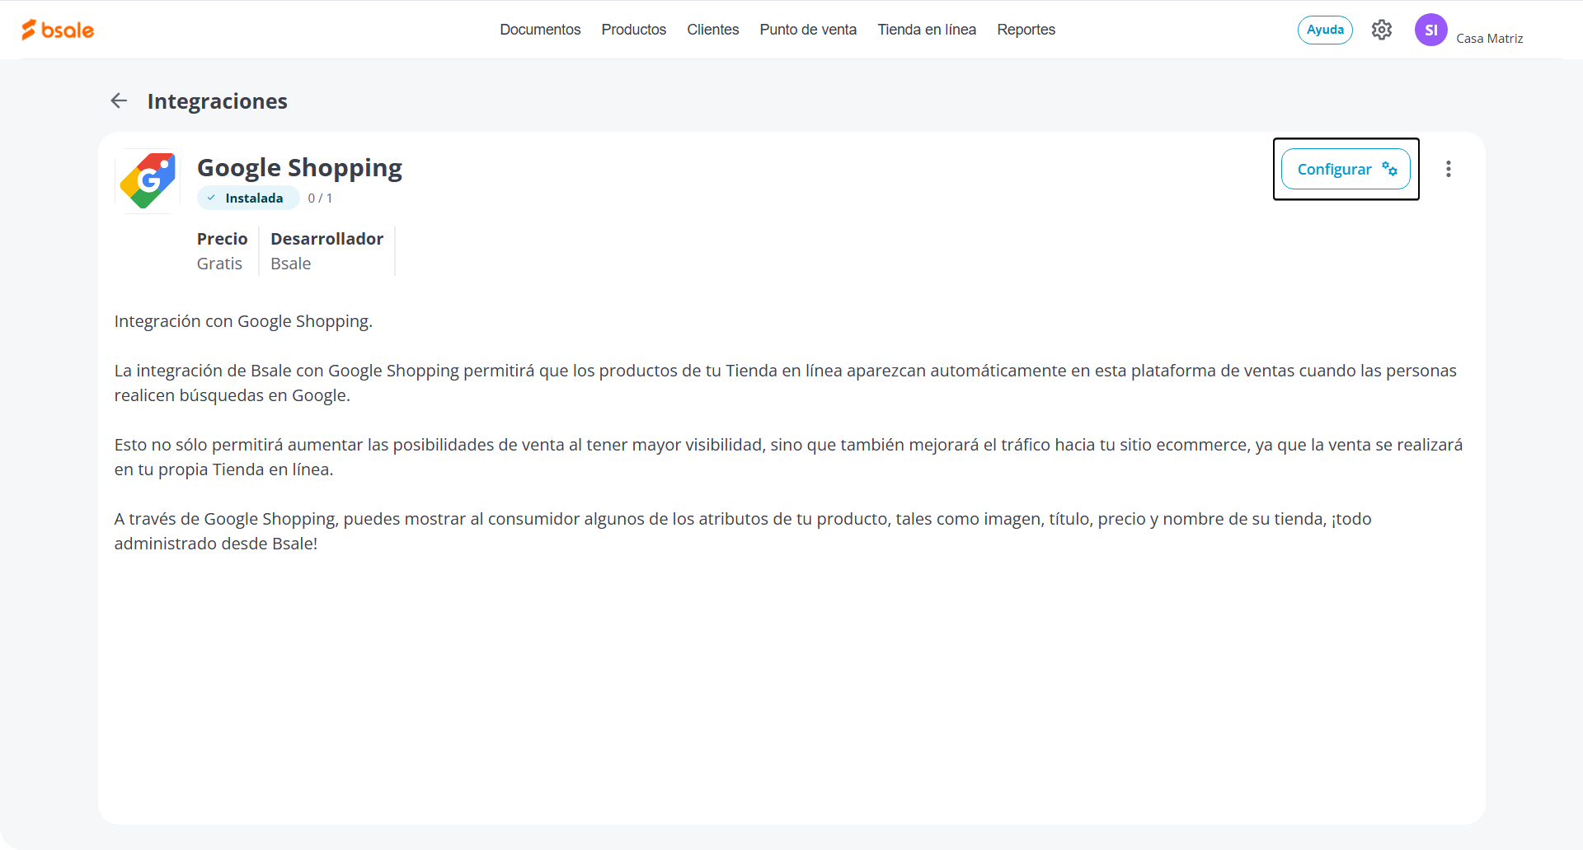Click the Configurar button

pyautogui.click(x=1346, y=169)
